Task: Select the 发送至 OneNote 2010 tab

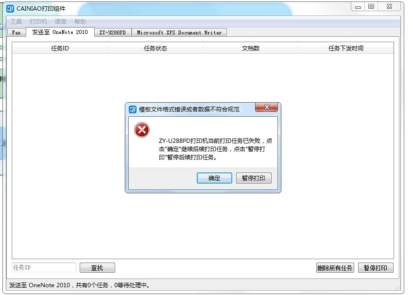Action: (60, 32)
